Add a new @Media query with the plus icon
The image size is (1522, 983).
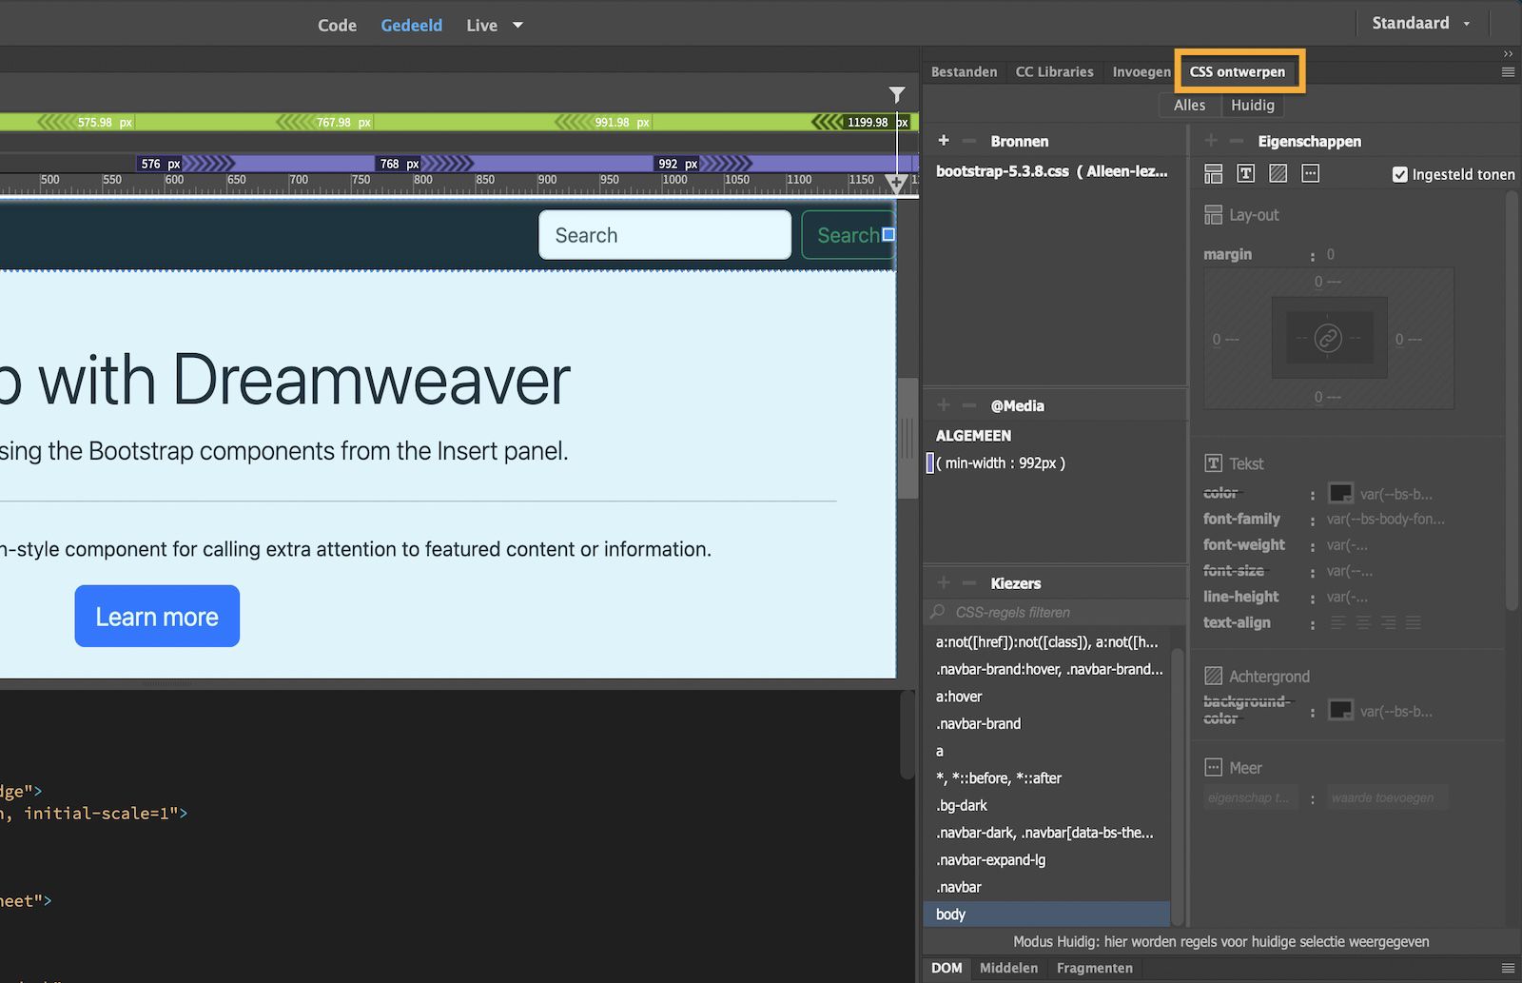point(943,404)
